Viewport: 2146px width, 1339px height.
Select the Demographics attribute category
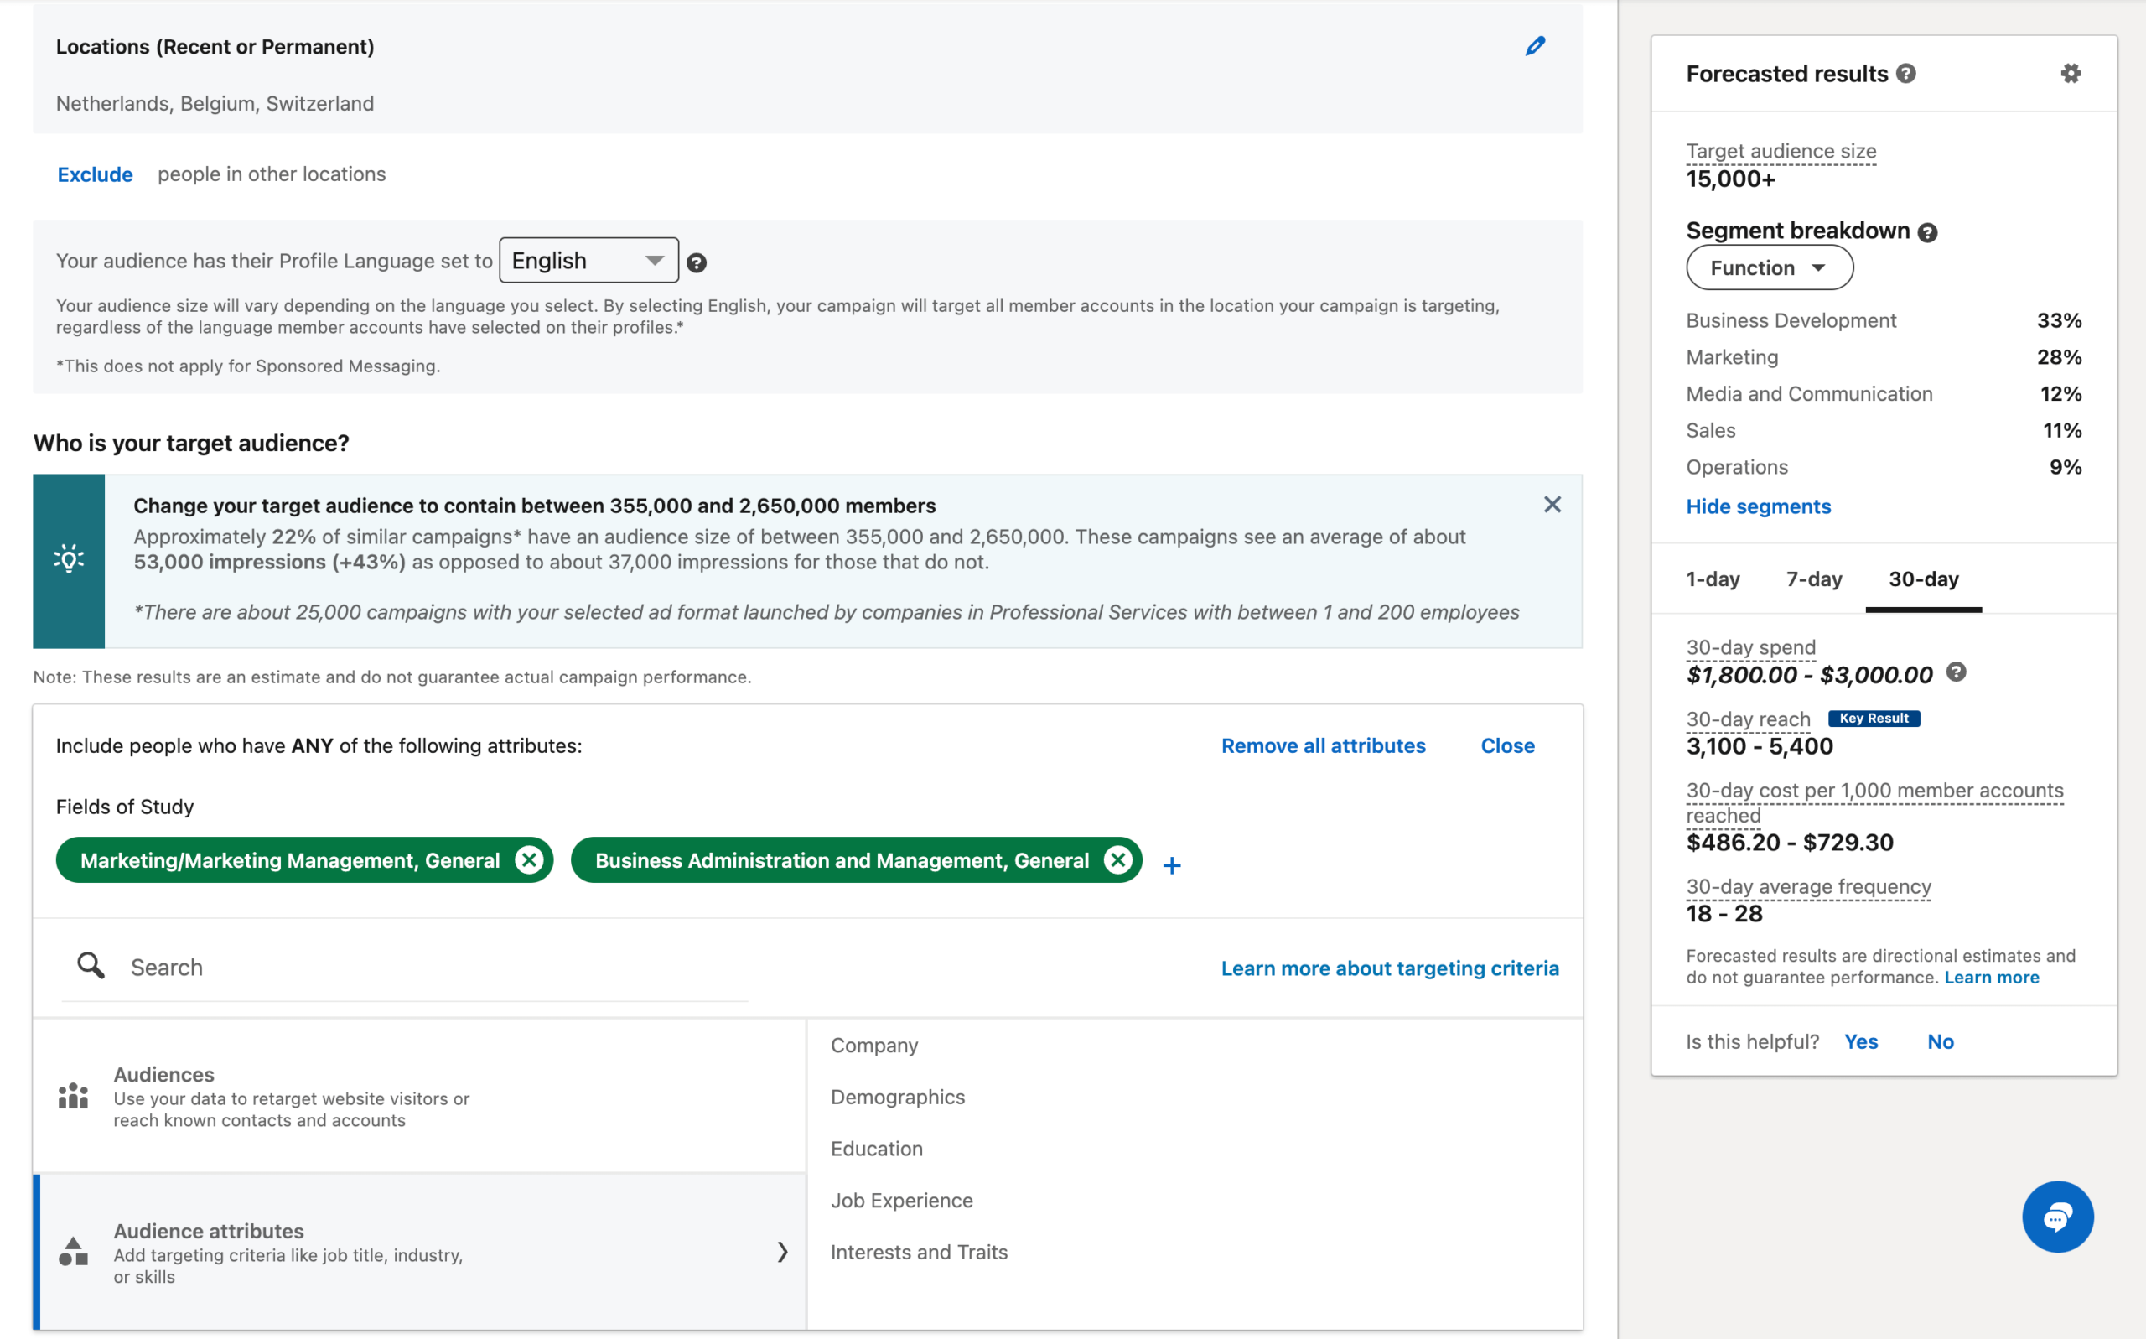coord(898,1097)
